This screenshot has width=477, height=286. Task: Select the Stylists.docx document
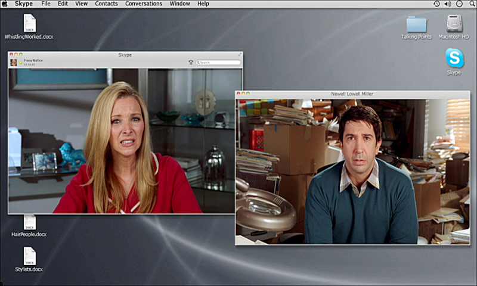29,257
